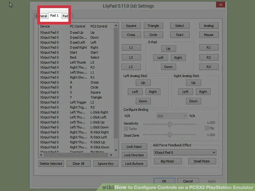Viewport: 255px width, 191px height.
Task: Click the PS2 Control column header
Action: click(x=101, y=26)
